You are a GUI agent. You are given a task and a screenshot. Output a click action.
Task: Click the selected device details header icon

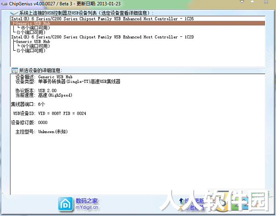click(x=14, y=70)
